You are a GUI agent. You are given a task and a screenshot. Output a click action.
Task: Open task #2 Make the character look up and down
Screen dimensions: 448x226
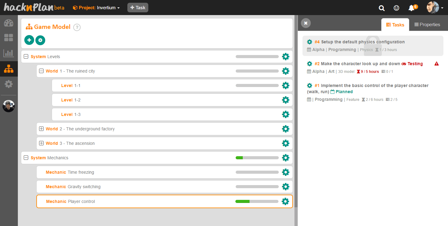coord(360,64)
